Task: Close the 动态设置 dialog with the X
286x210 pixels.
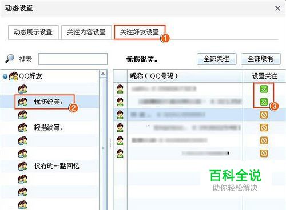Action: point(277,9)
